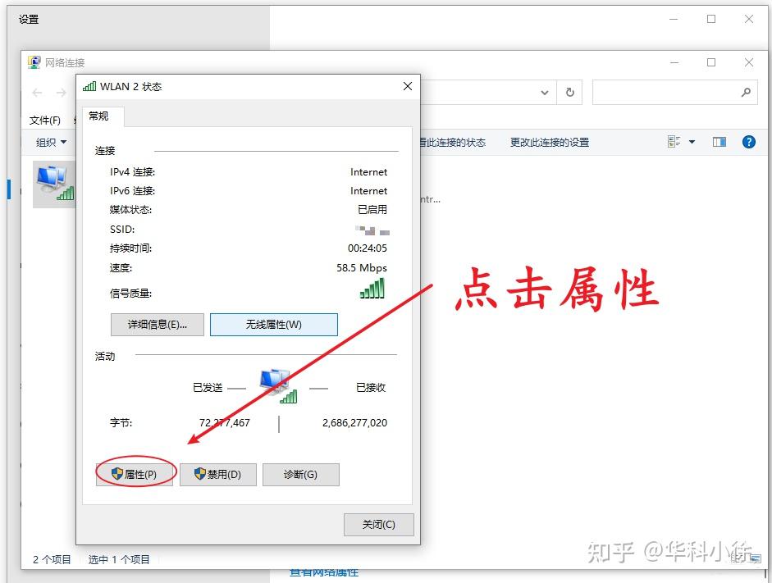772x583 pixels.
Task: Toggle the preview pane icon
Action: click(x=719, y=142)
